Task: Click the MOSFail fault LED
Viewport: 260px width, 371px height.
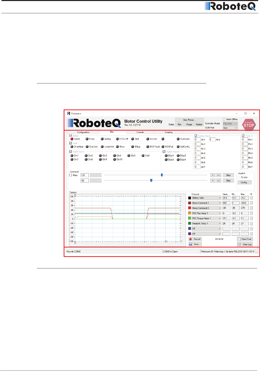Action: (163, 147)
